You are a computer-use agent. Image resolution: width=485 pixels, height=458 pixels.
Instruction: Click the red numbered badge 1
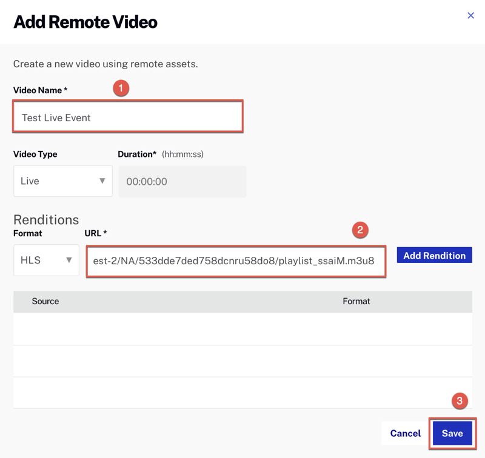121,88
